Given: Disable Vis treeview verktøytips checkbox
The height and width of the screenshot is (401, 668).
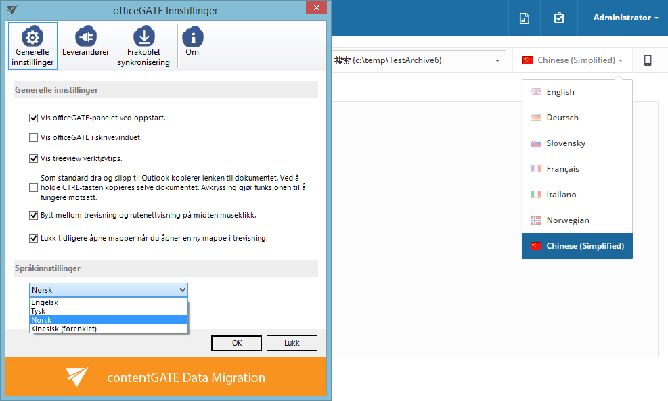Looking at the screenshot, I should coord(34,159).
